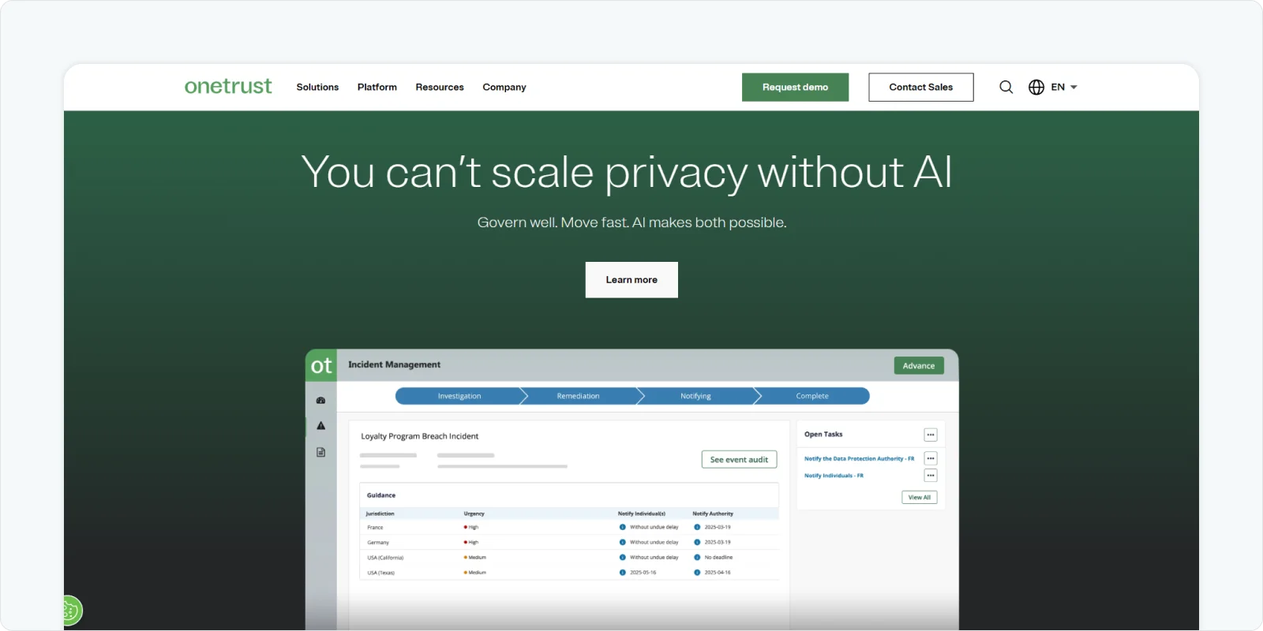This screenshot has width=1263, height=631.
Task: Click the Request demo button
Action: pyautogui.click(x=795, y=88)
